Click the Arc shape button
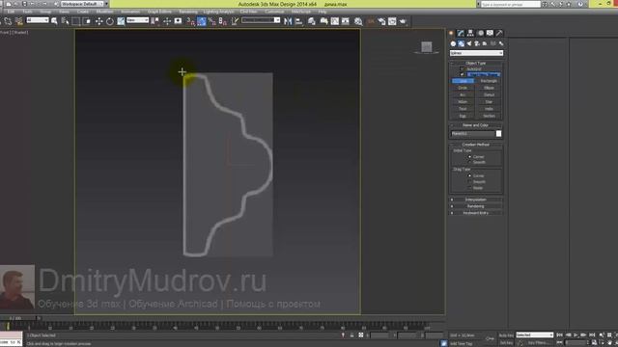 tap(463, 94)
